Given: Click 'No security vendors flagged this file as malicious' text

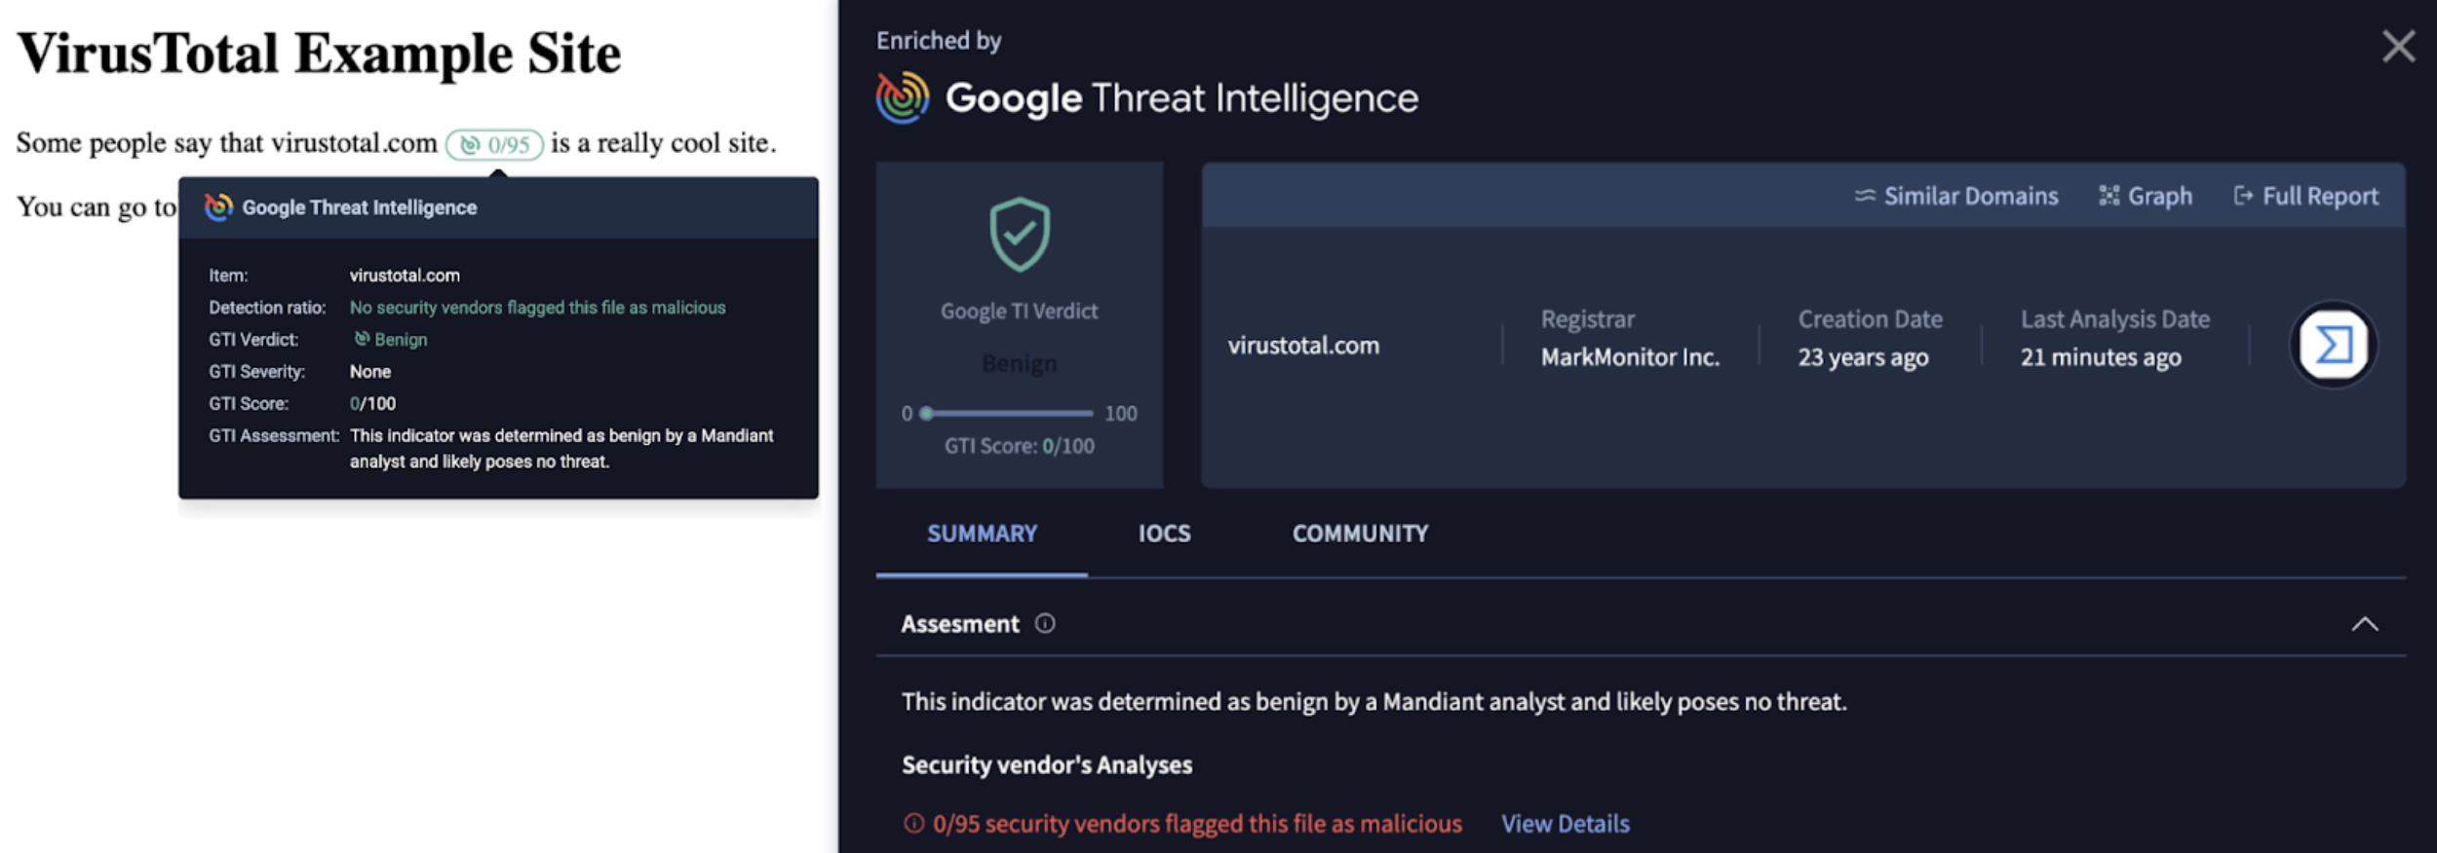Looking at the screenshot, I should [537, 308].
